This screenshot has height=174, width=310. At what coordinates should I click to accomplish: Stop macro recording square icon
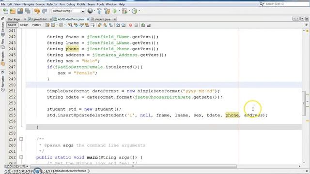136,25
